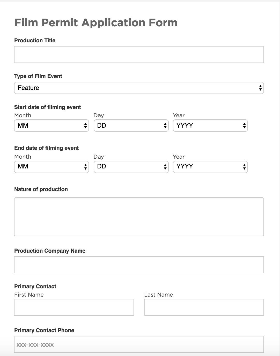Viewport: 280px width, 356px height.
Task: Focus the Nature of production text area
Action: pyautogui.click(x=139, y=216)
